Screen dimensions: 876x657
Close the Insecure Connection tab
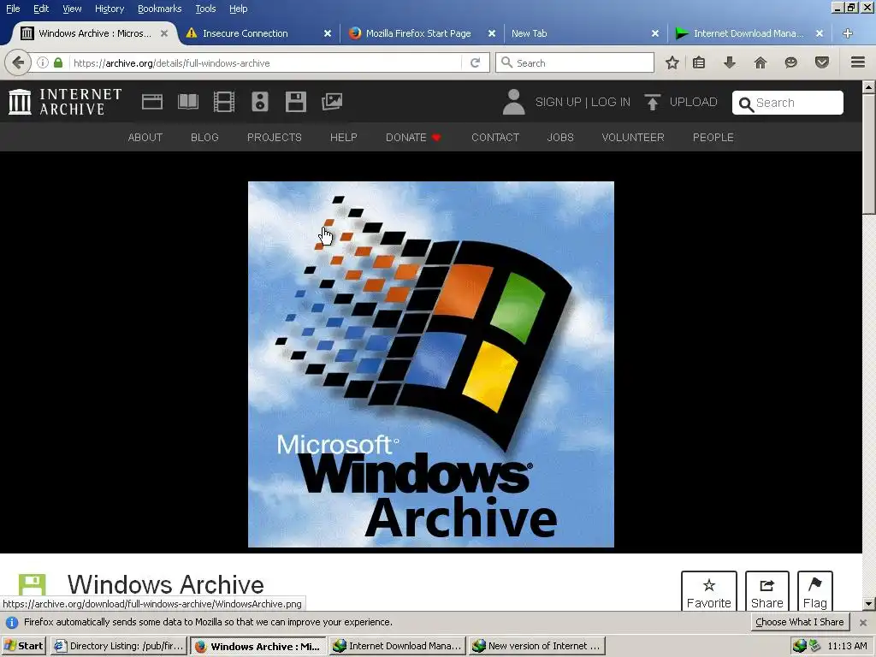coord(328,33)
